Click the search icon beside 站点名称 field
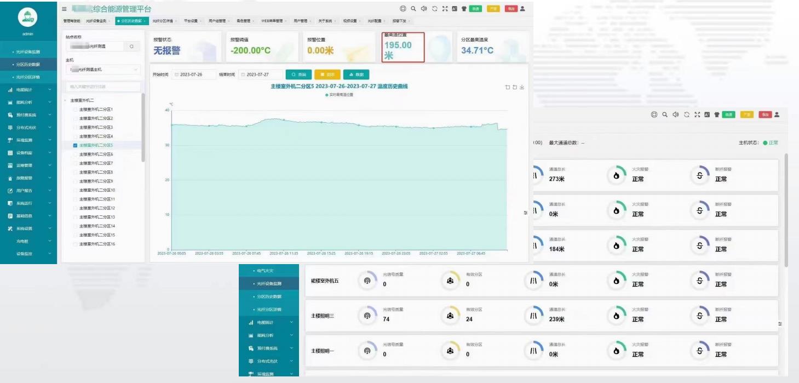Screen dimensions: 799x383 pyautogui.click(x=131, y=47)
